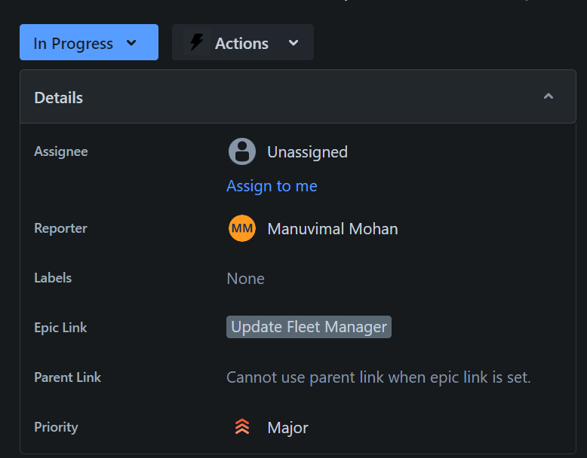Click the parent link disabled message

(378, 377)
